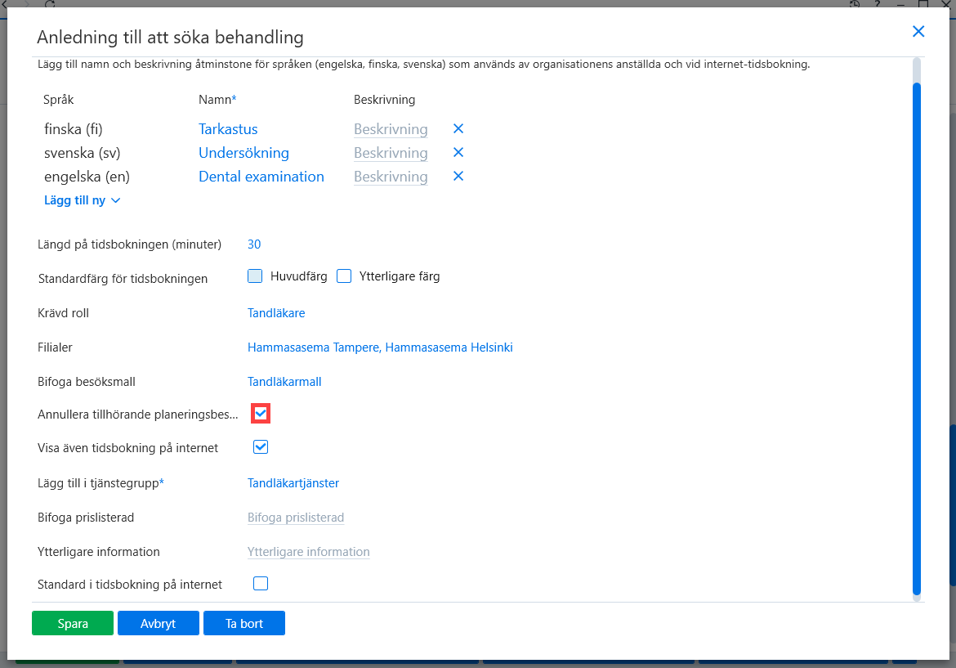This screenshot has width=956, height=668.
Task: Click the Språk column header
Action: click(x=59, y=100)
